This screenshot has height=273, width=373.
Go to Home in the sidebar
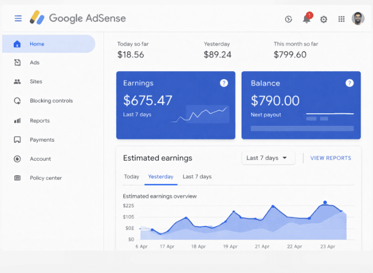point(49,44)
